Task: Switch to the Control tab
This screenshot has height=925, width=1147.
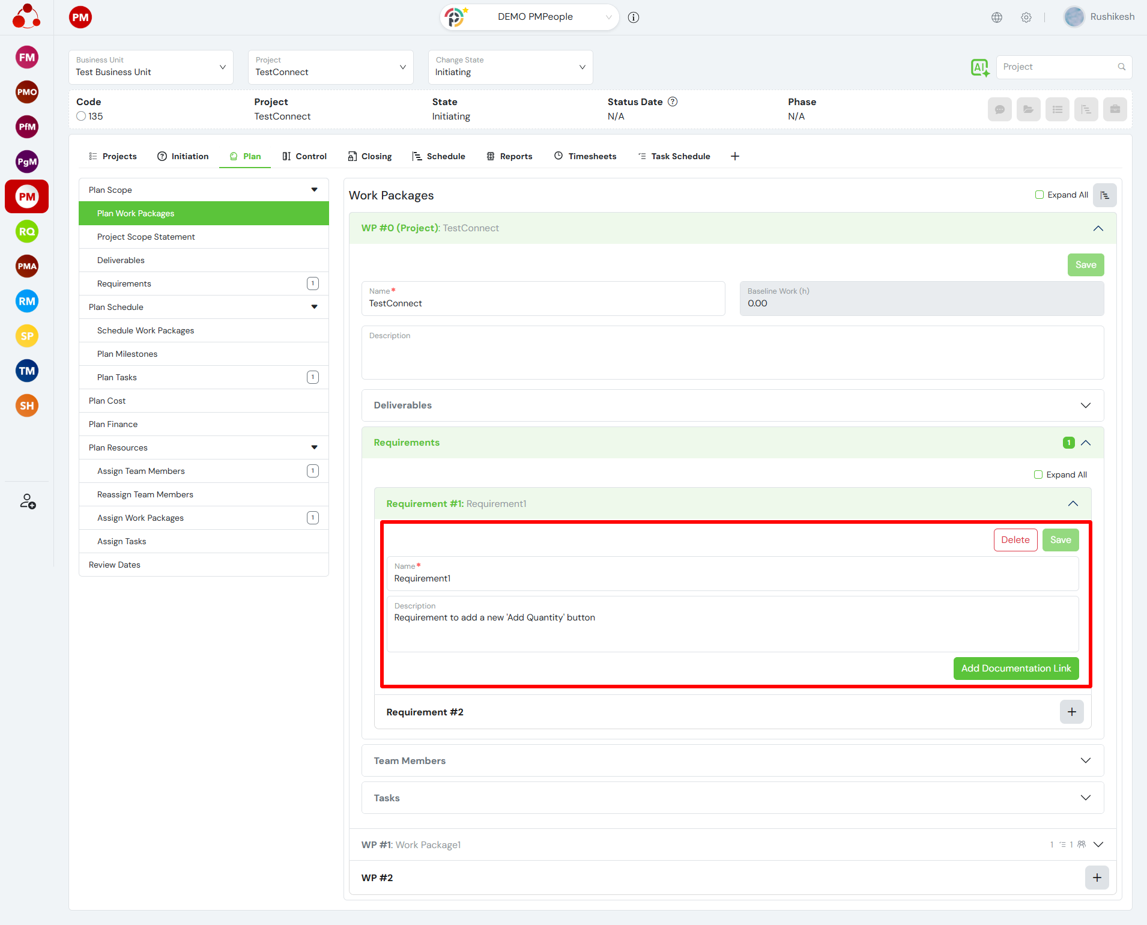Action: 304,156
